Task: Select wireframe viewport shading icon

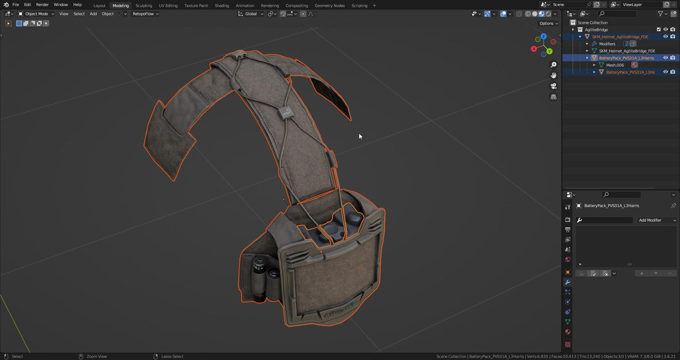Action: [x=528, y=14]
